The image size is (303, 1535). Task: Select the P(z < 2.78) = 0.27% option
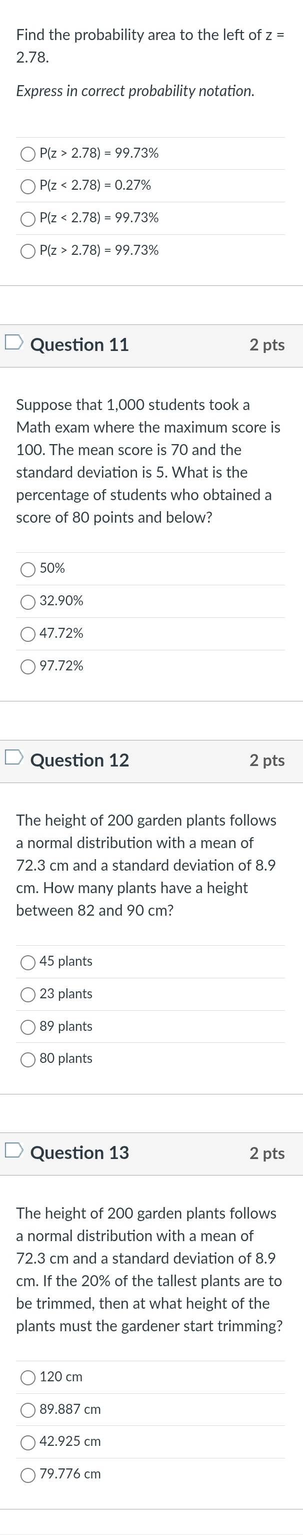pyautogui.click(x=28, y=187)
